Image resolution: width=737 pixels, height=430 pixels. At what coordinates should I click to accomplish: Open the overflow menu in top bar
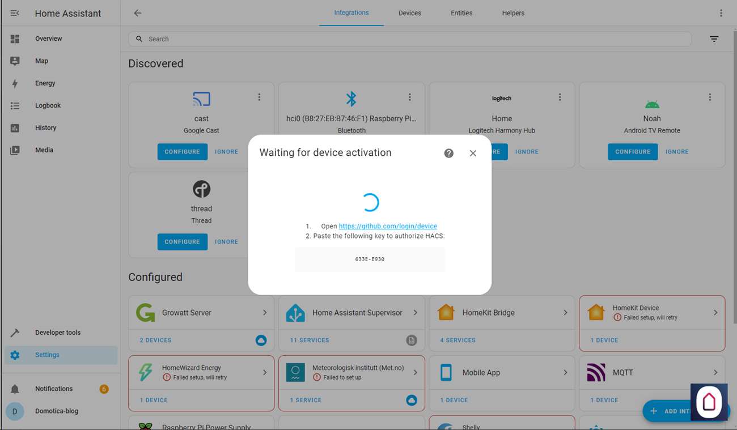721,13
